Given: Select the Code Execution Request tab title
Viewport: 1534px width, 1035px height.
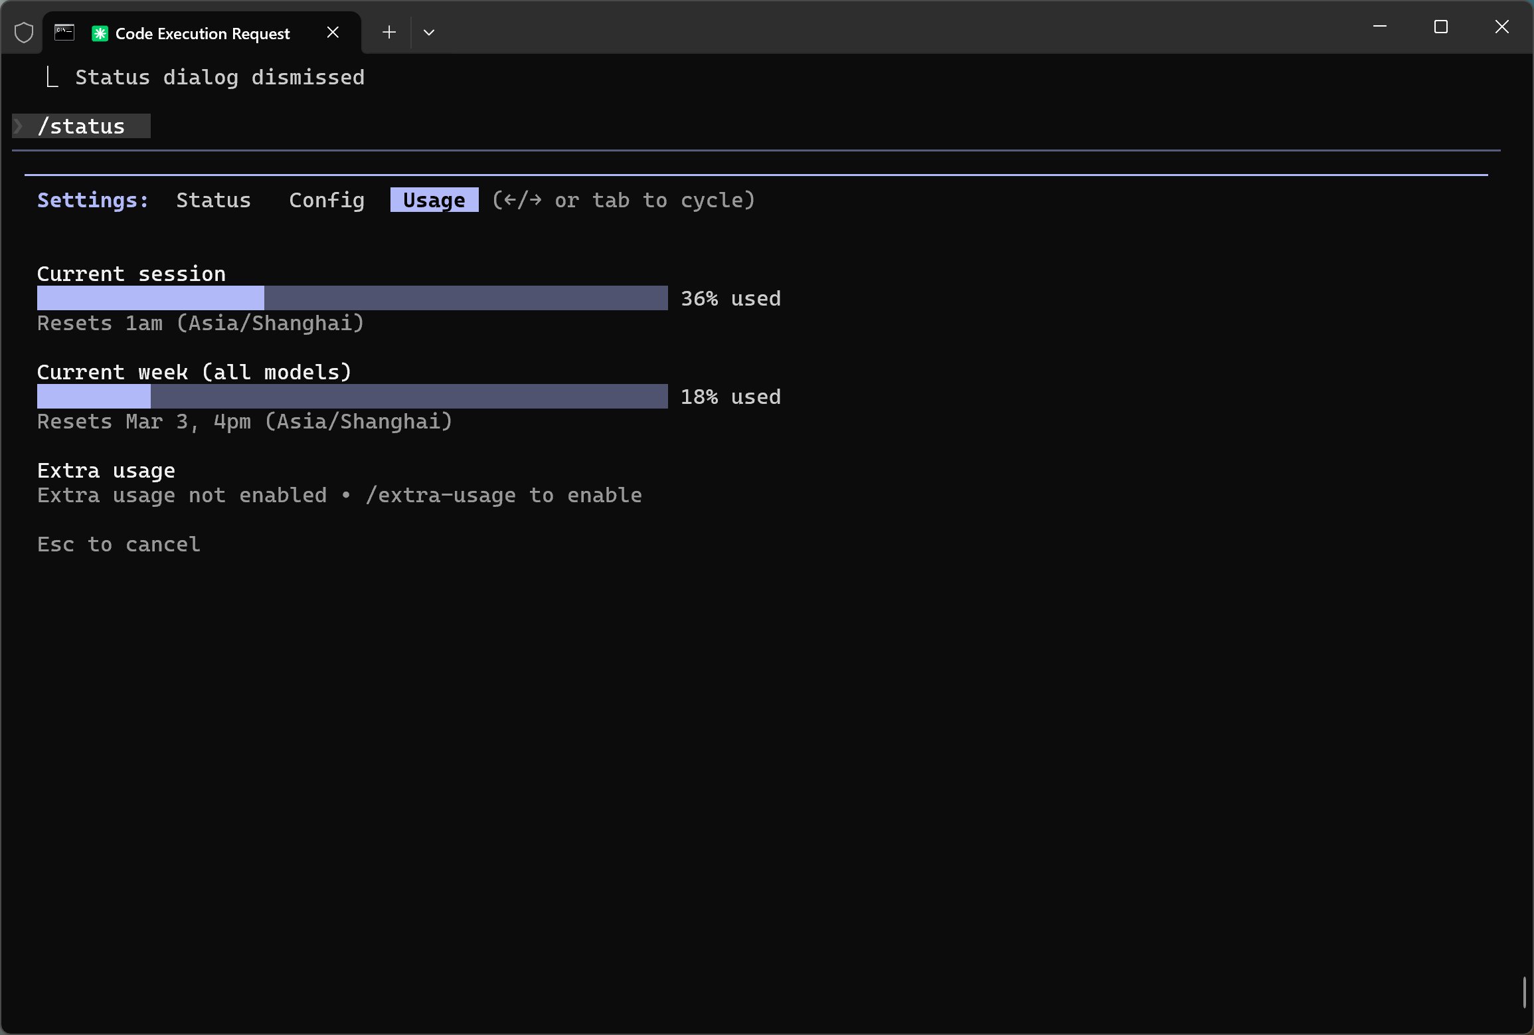Looking at the screenshot, I should 203,33.
